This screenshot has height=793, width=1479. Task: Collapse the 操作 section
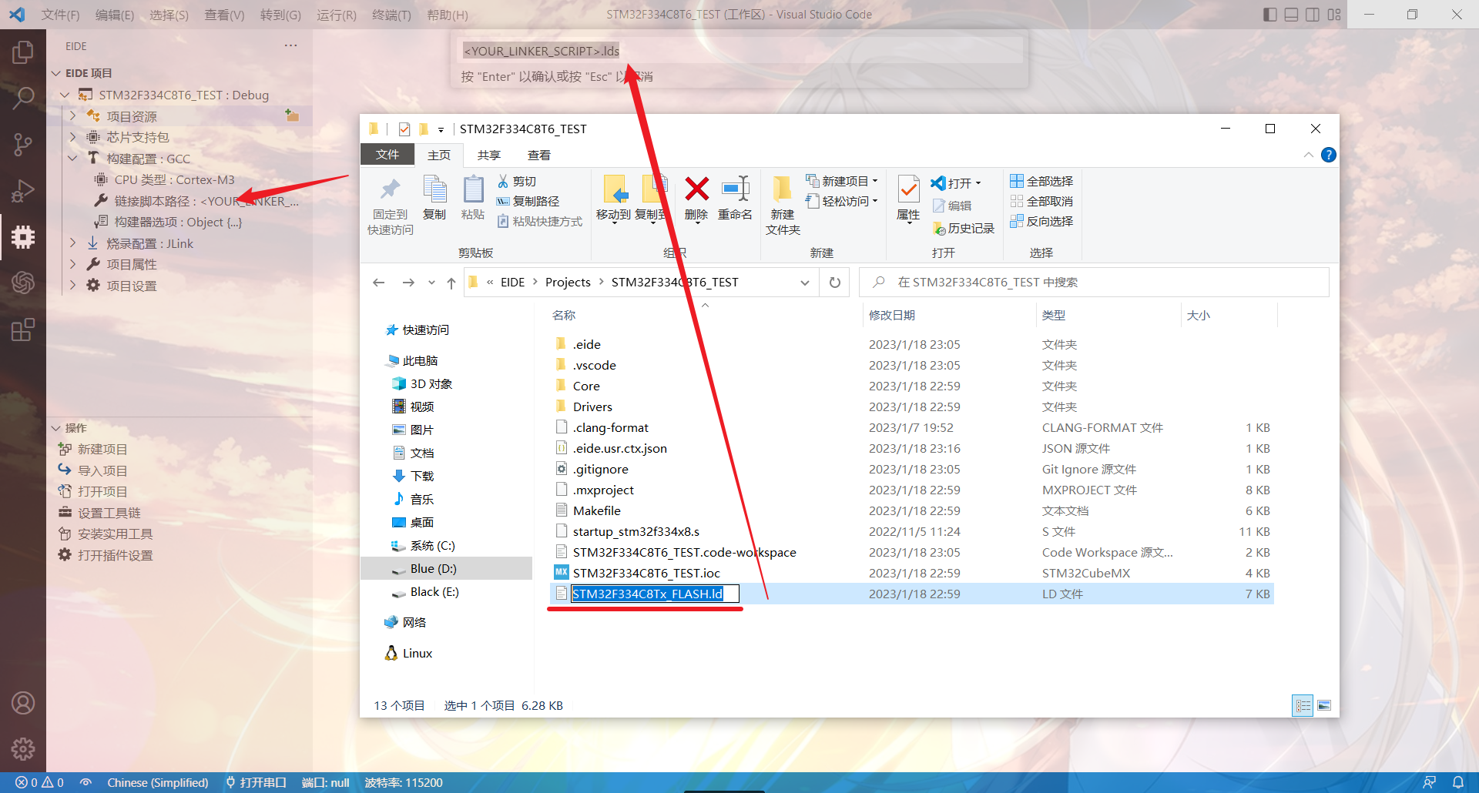pos(56,428)
